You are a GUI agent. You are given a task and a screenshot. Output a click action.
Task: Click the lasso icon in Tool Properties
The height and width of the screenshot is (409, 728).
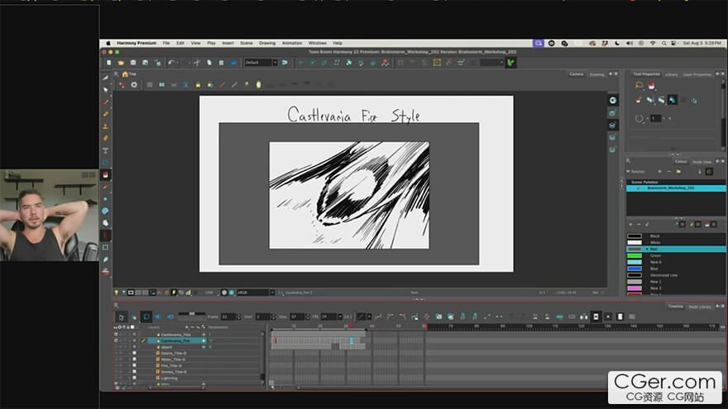point(639,85)
